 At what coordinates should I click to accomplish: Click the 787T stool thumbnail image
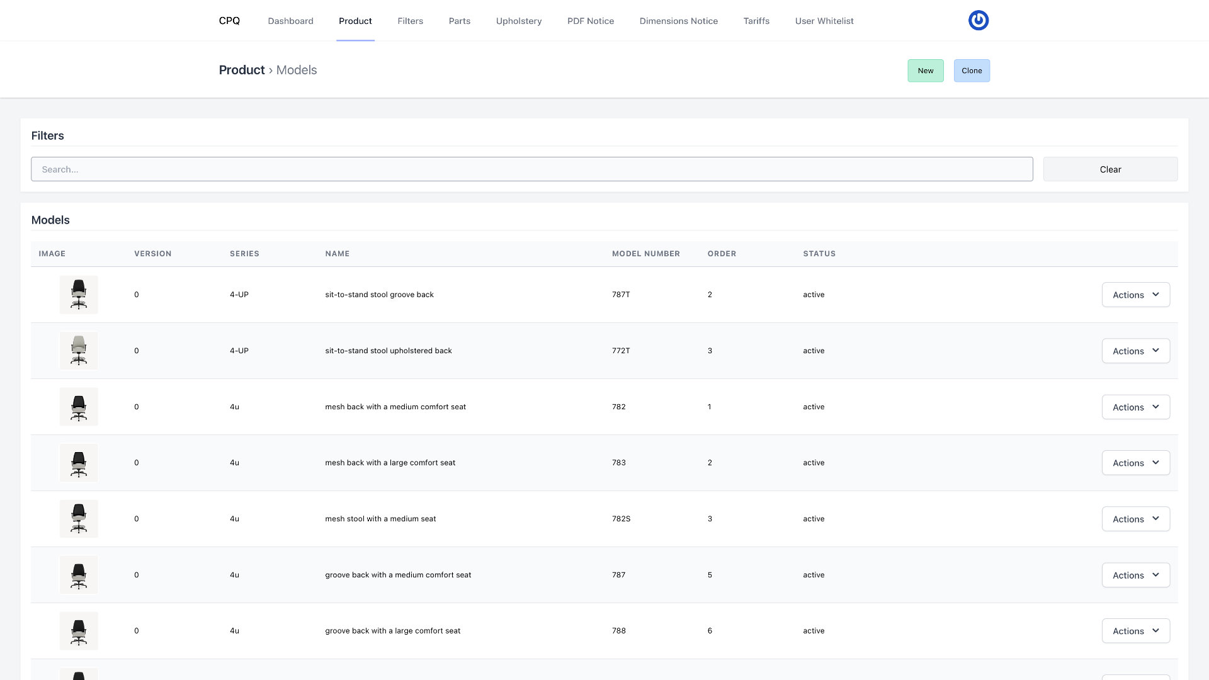pyautogui.click(x=79, y=295)
